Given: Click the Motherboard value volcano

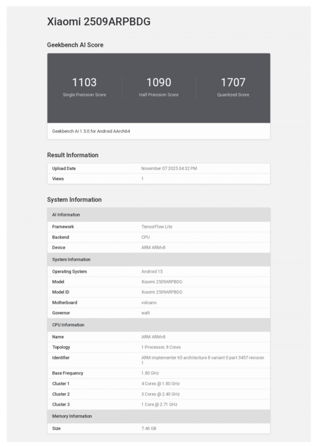Looking at the screenshot, I should pyautogui.click(x=149, y=303).
